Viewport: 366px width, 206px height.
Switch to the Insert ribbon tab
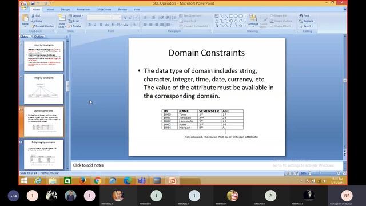[x=50, y=9]
